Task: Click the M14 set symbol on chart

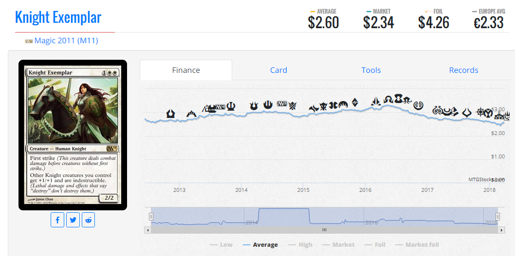Action: point(220,107)
